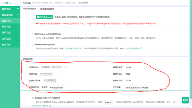This screenshot has width=192, height=108.
Task: Click the mysql database type value
Action: [128, 67]
